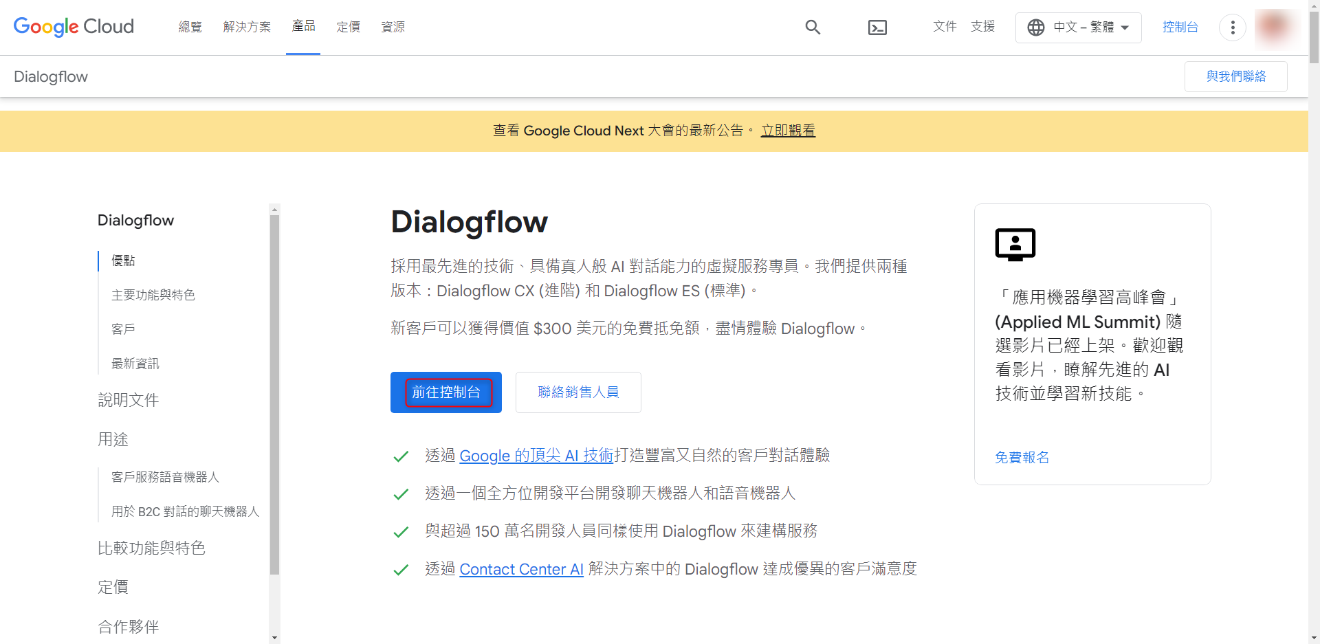Click the 免費報名 link

click(1022, 458)
